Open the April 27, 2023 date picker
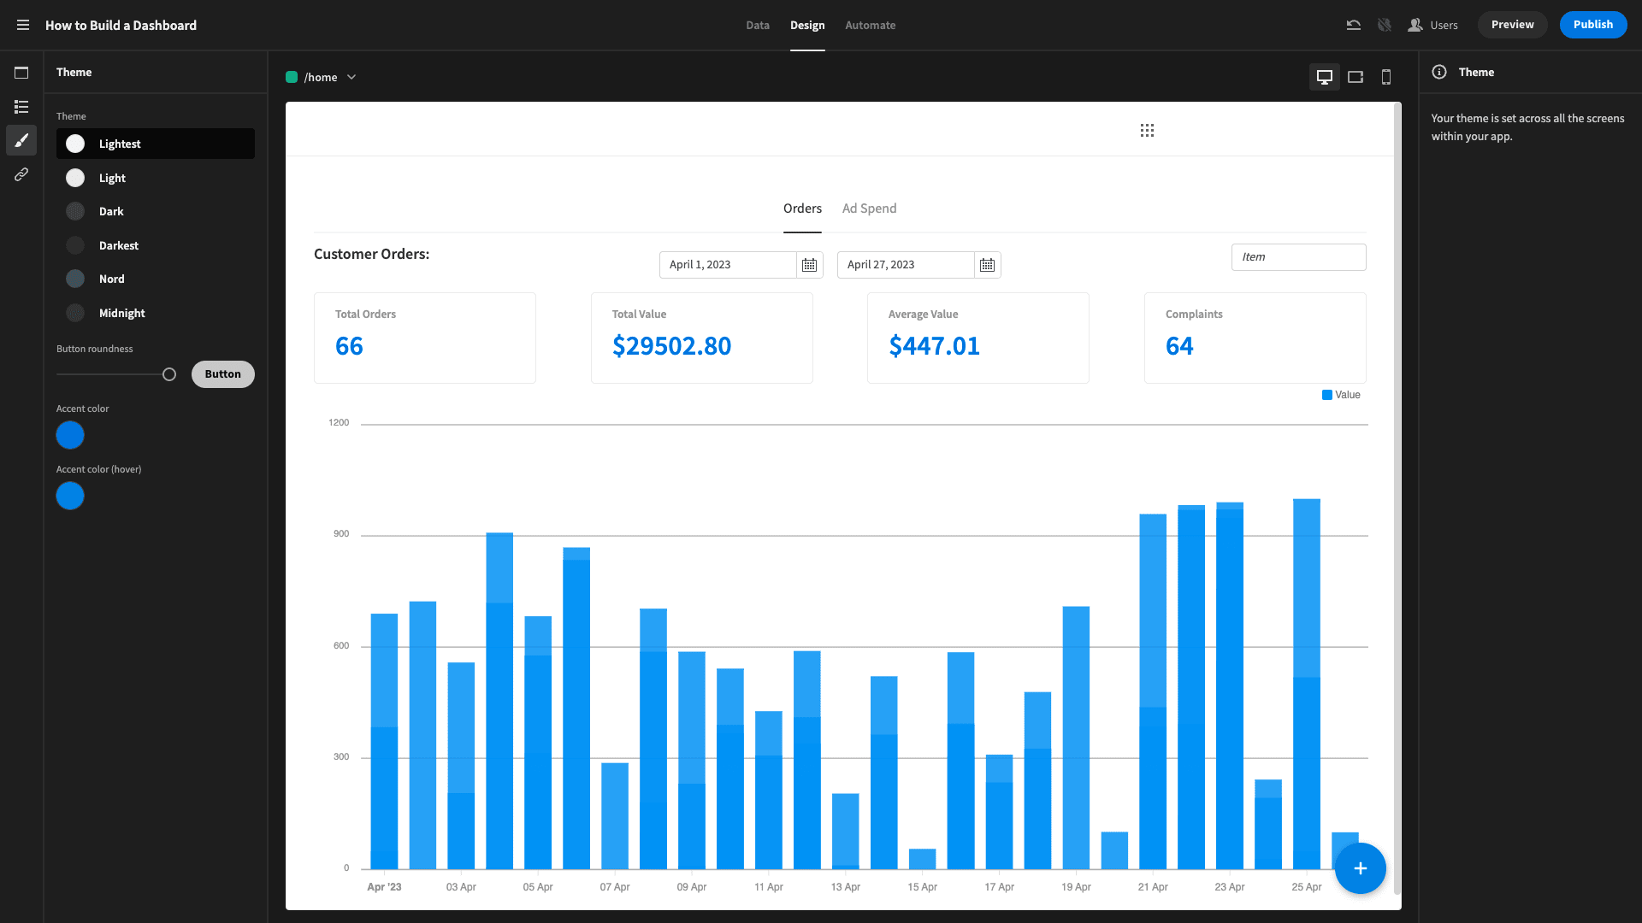This screenshot has height=923, width=1642. pyautogui.click(x=987, y=264)
